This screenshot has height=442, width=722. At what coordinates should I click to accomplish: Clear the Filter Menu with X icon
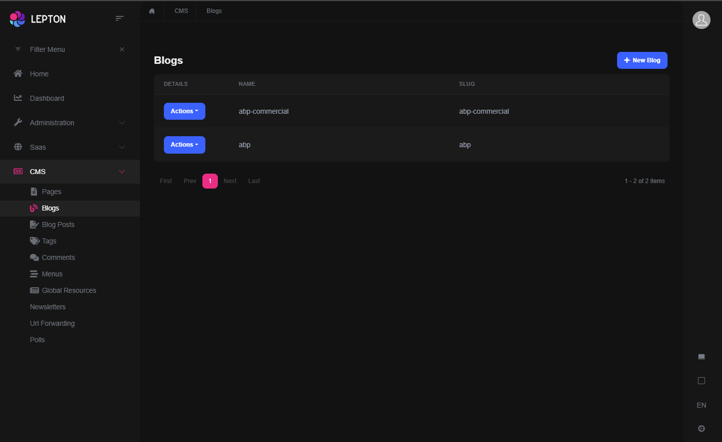tap(122, 49)
